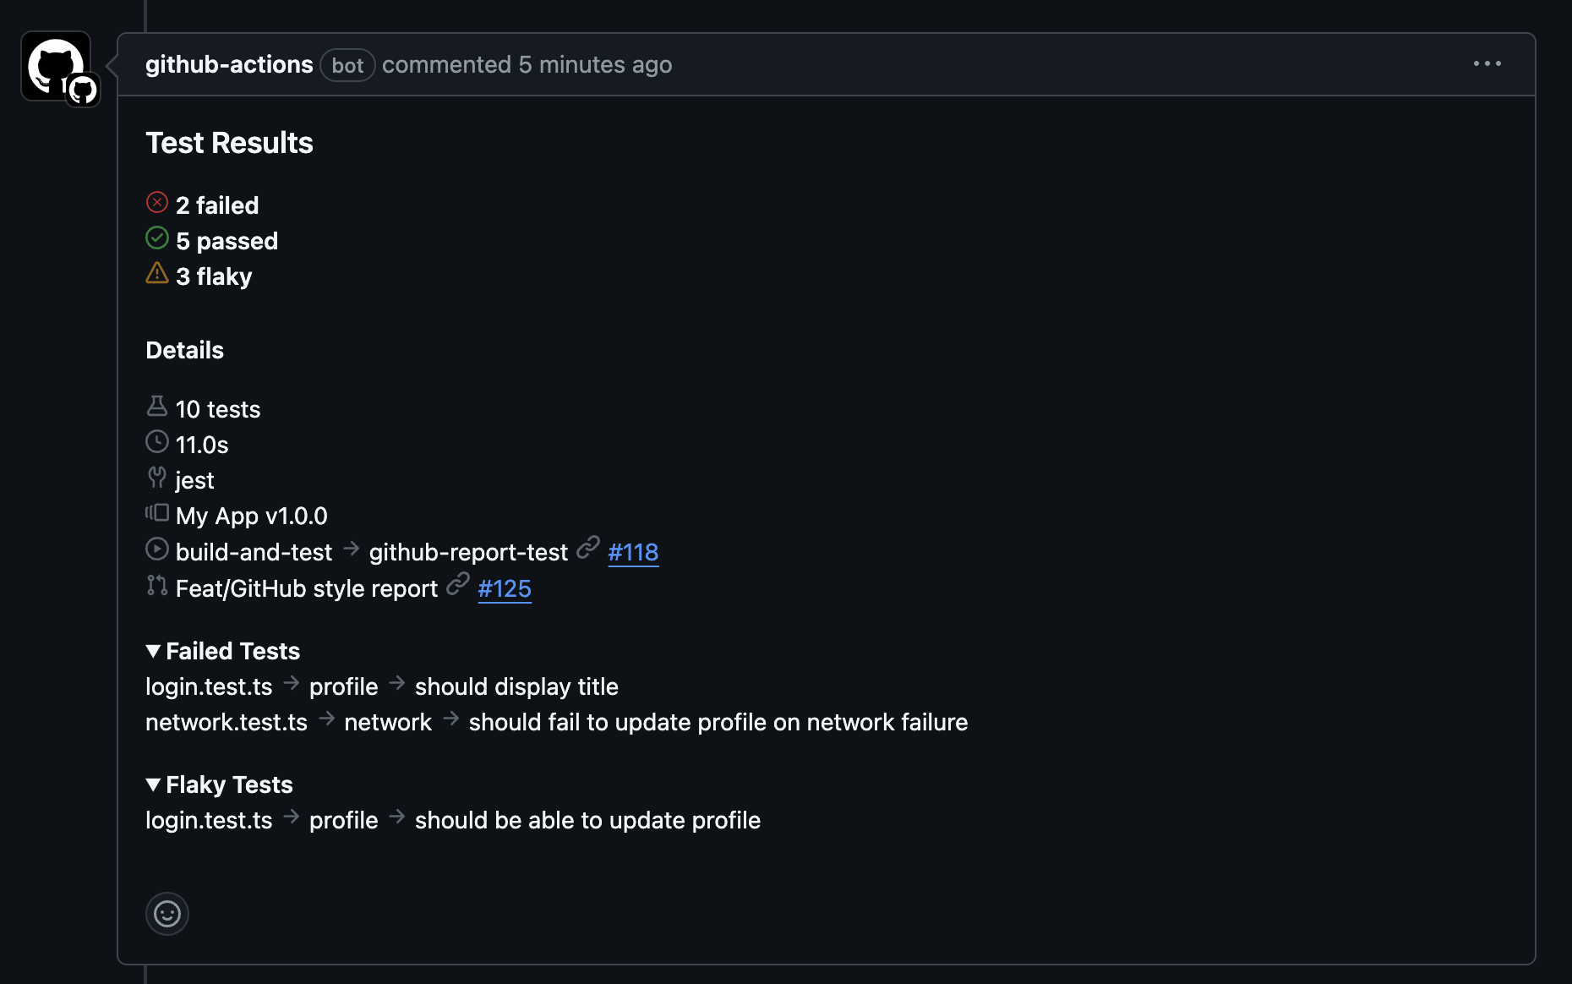
Task: Click the github-actions author name
Action: (229, 64)
